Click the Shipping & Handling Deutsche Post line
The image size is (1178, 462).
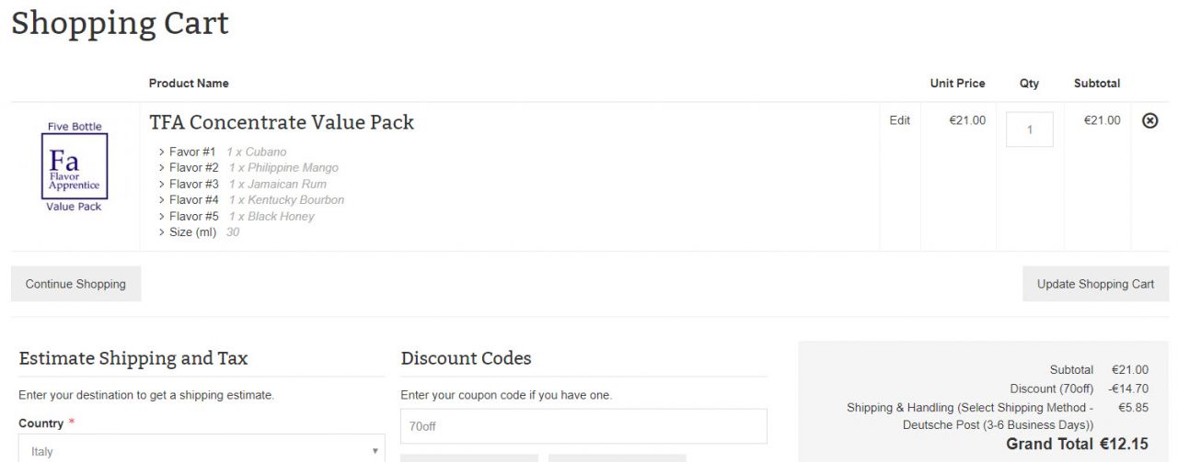coord(997,416)
